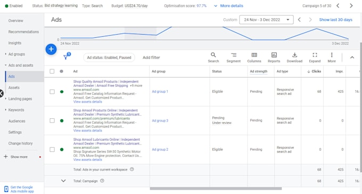Open the Ad group 2 link

point(160,149)
